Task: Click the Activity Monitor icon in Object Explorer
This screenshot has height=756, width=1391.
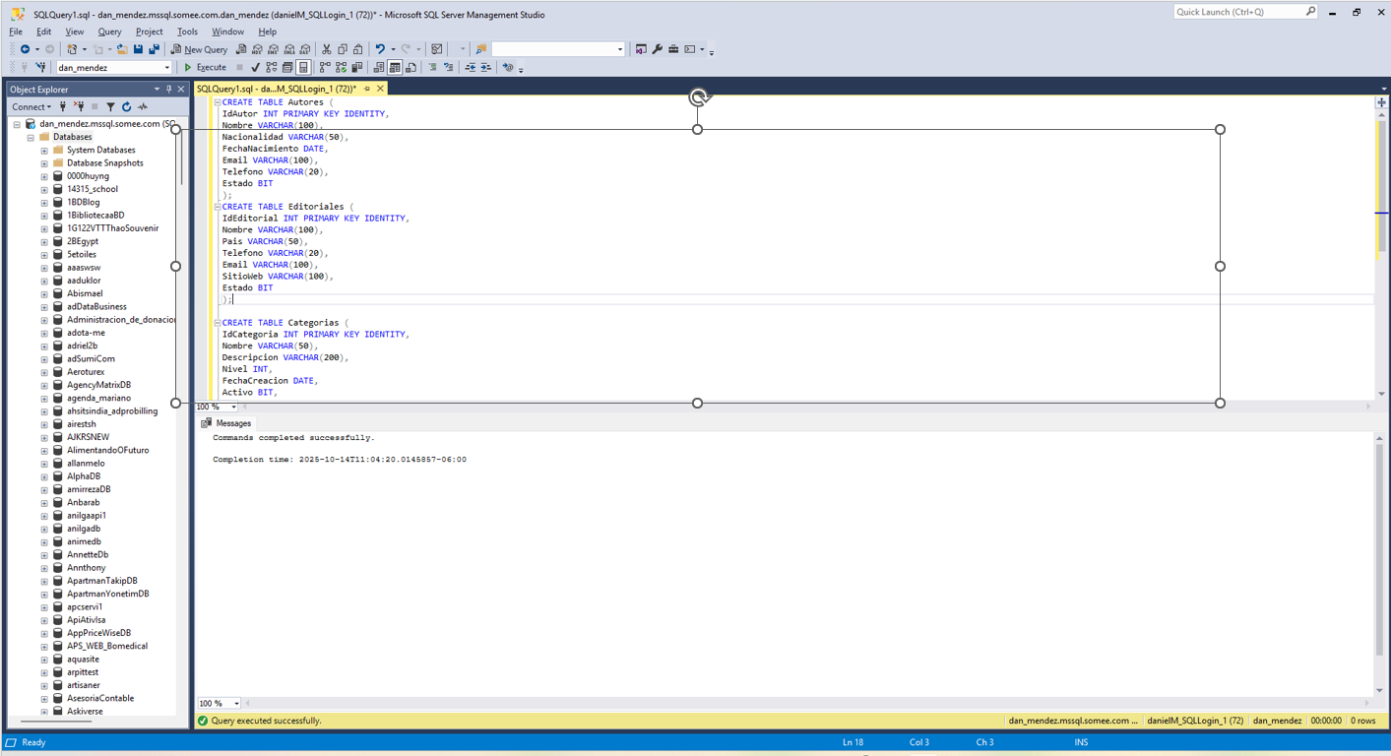Action: pyautogui.click(x=143, y=106)
